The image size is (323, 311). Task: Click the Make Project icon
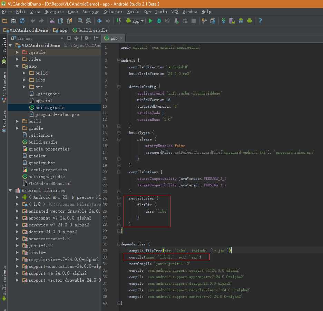(119, 21)
